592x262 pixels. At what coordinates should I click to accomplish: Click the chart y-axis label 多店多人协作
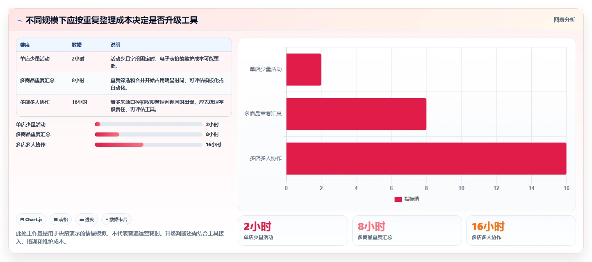click(266, 159)
